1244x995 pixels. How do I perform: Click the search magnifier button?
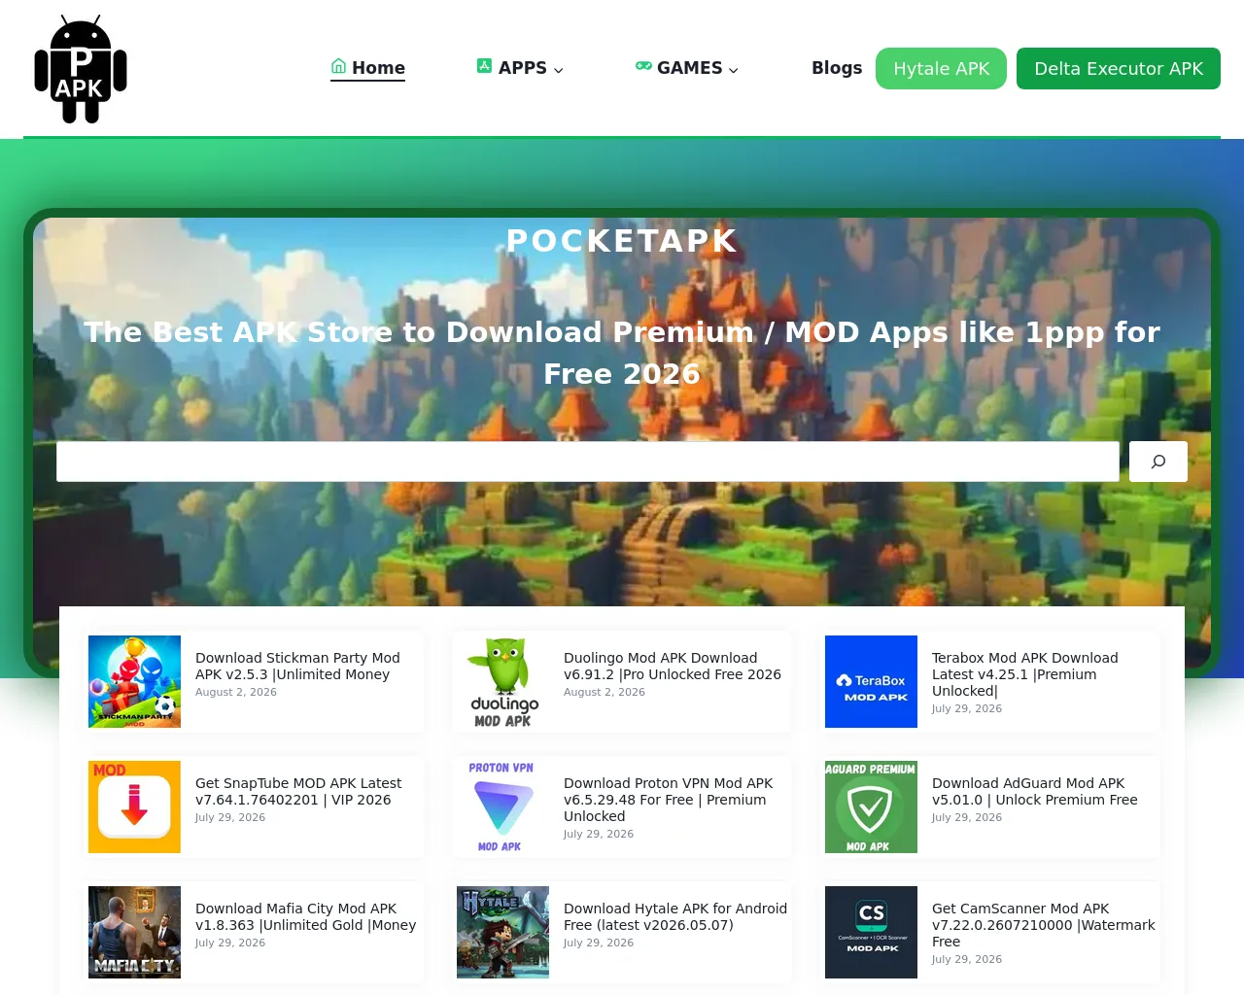(x=1158, y=462)
